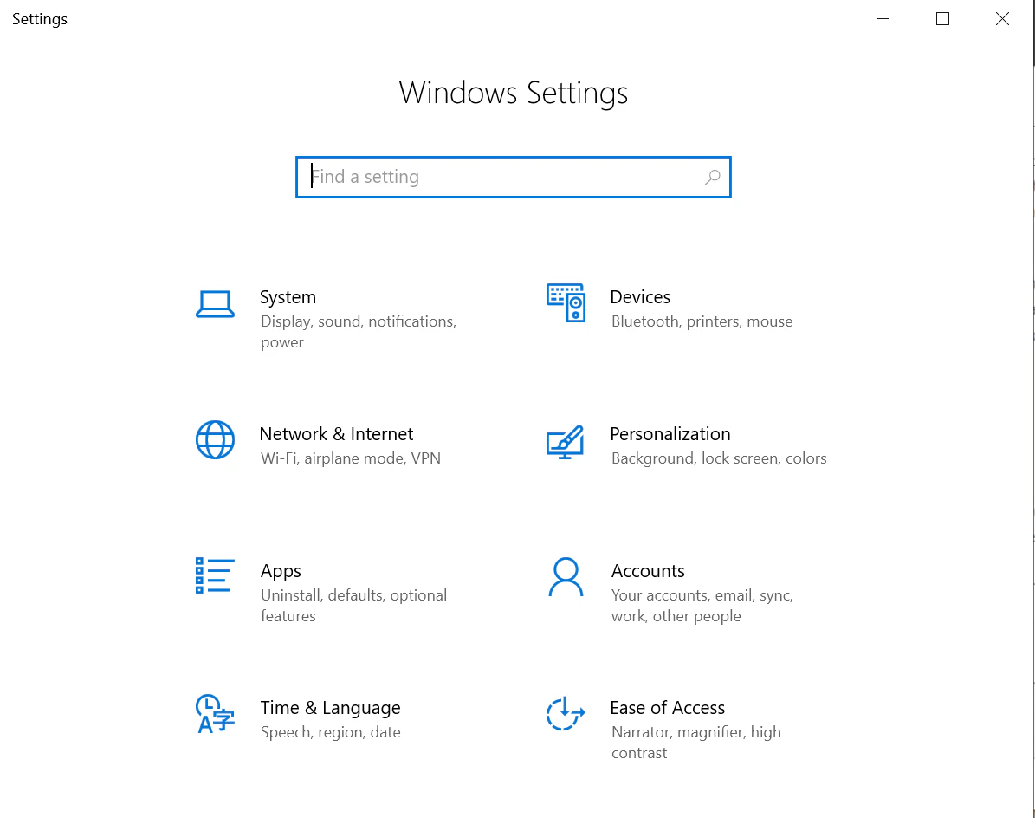Image resolution: width=1035 pixels, height=818 pixels.
Task: Select the Time & Language heading
Action: (x=330, y=708)
